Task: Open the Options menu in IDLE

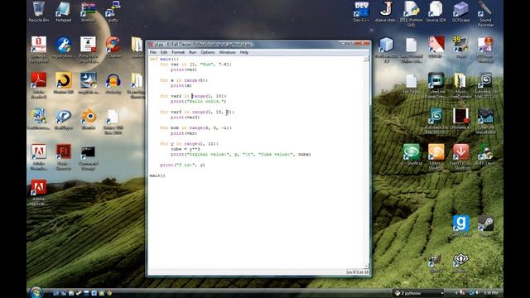Action: tap(208, 52)
